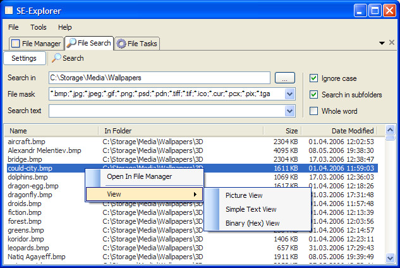Select the Natiq Agayeff.bmp file
Screen dimensions: 400x268
coord(37,257)
